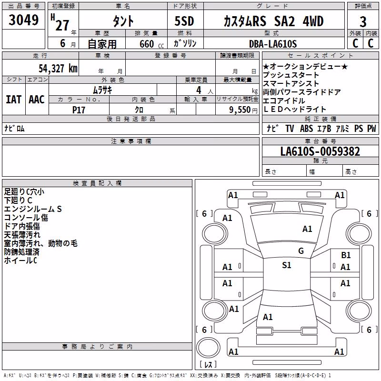
Task: Select the interior color "クロ"
Action: point(139,110)
